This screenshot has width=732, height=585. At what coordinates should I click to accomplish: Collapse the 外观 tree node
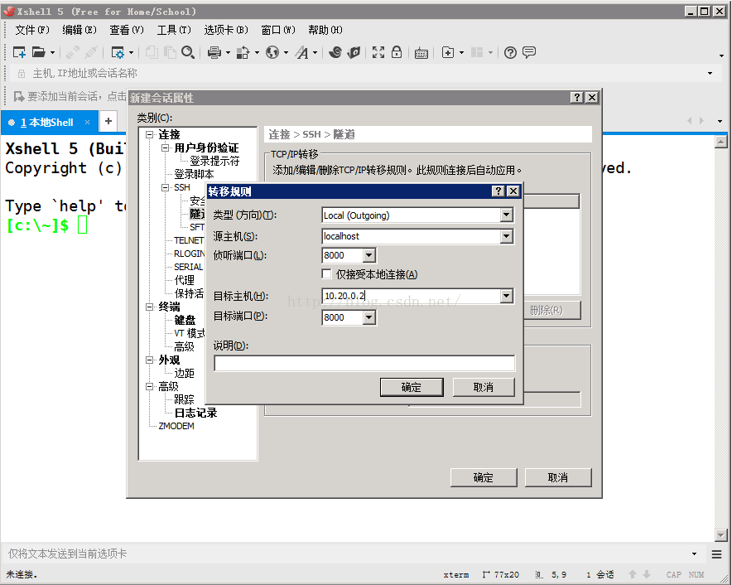click(x=149, y=360)
